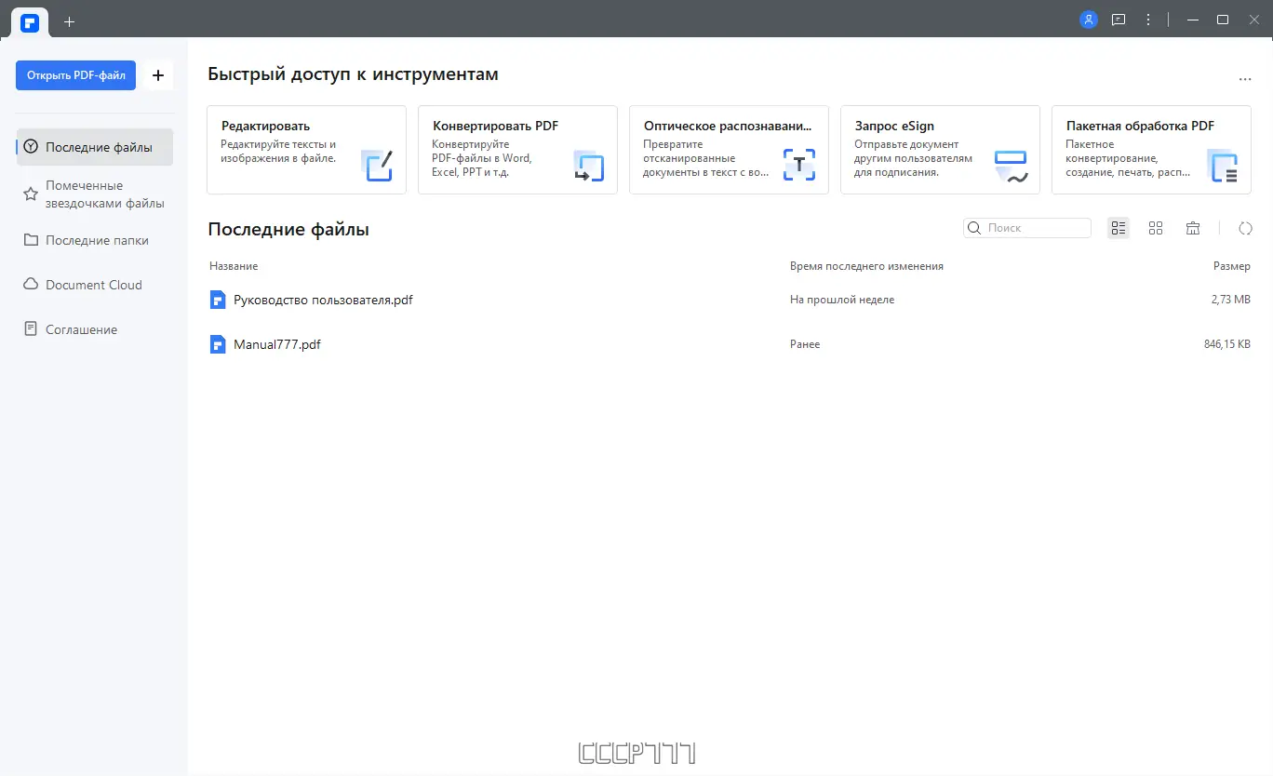1273x776 pixels.
Task: Open the Запрос eSign tool card
Action: click(x=940, y=150)
